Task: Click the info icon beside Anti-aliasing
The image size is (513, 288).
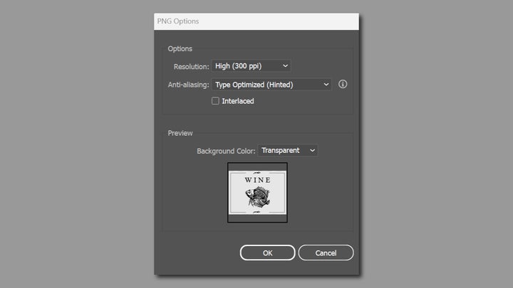Action: 343,85
